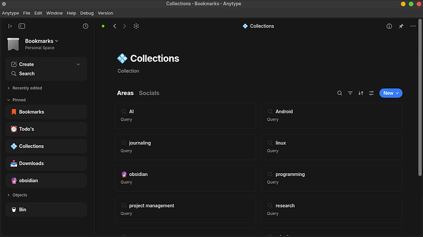Open pinned Collections in sidebar
Screen dimensions: 423x237
coord(46,146)
